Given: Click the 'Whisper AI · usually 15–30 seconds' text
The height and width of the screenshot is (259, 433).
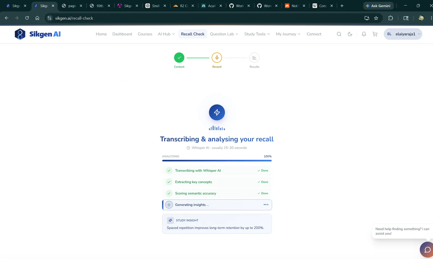Looking at the screenshot, I should coord(219,148).
